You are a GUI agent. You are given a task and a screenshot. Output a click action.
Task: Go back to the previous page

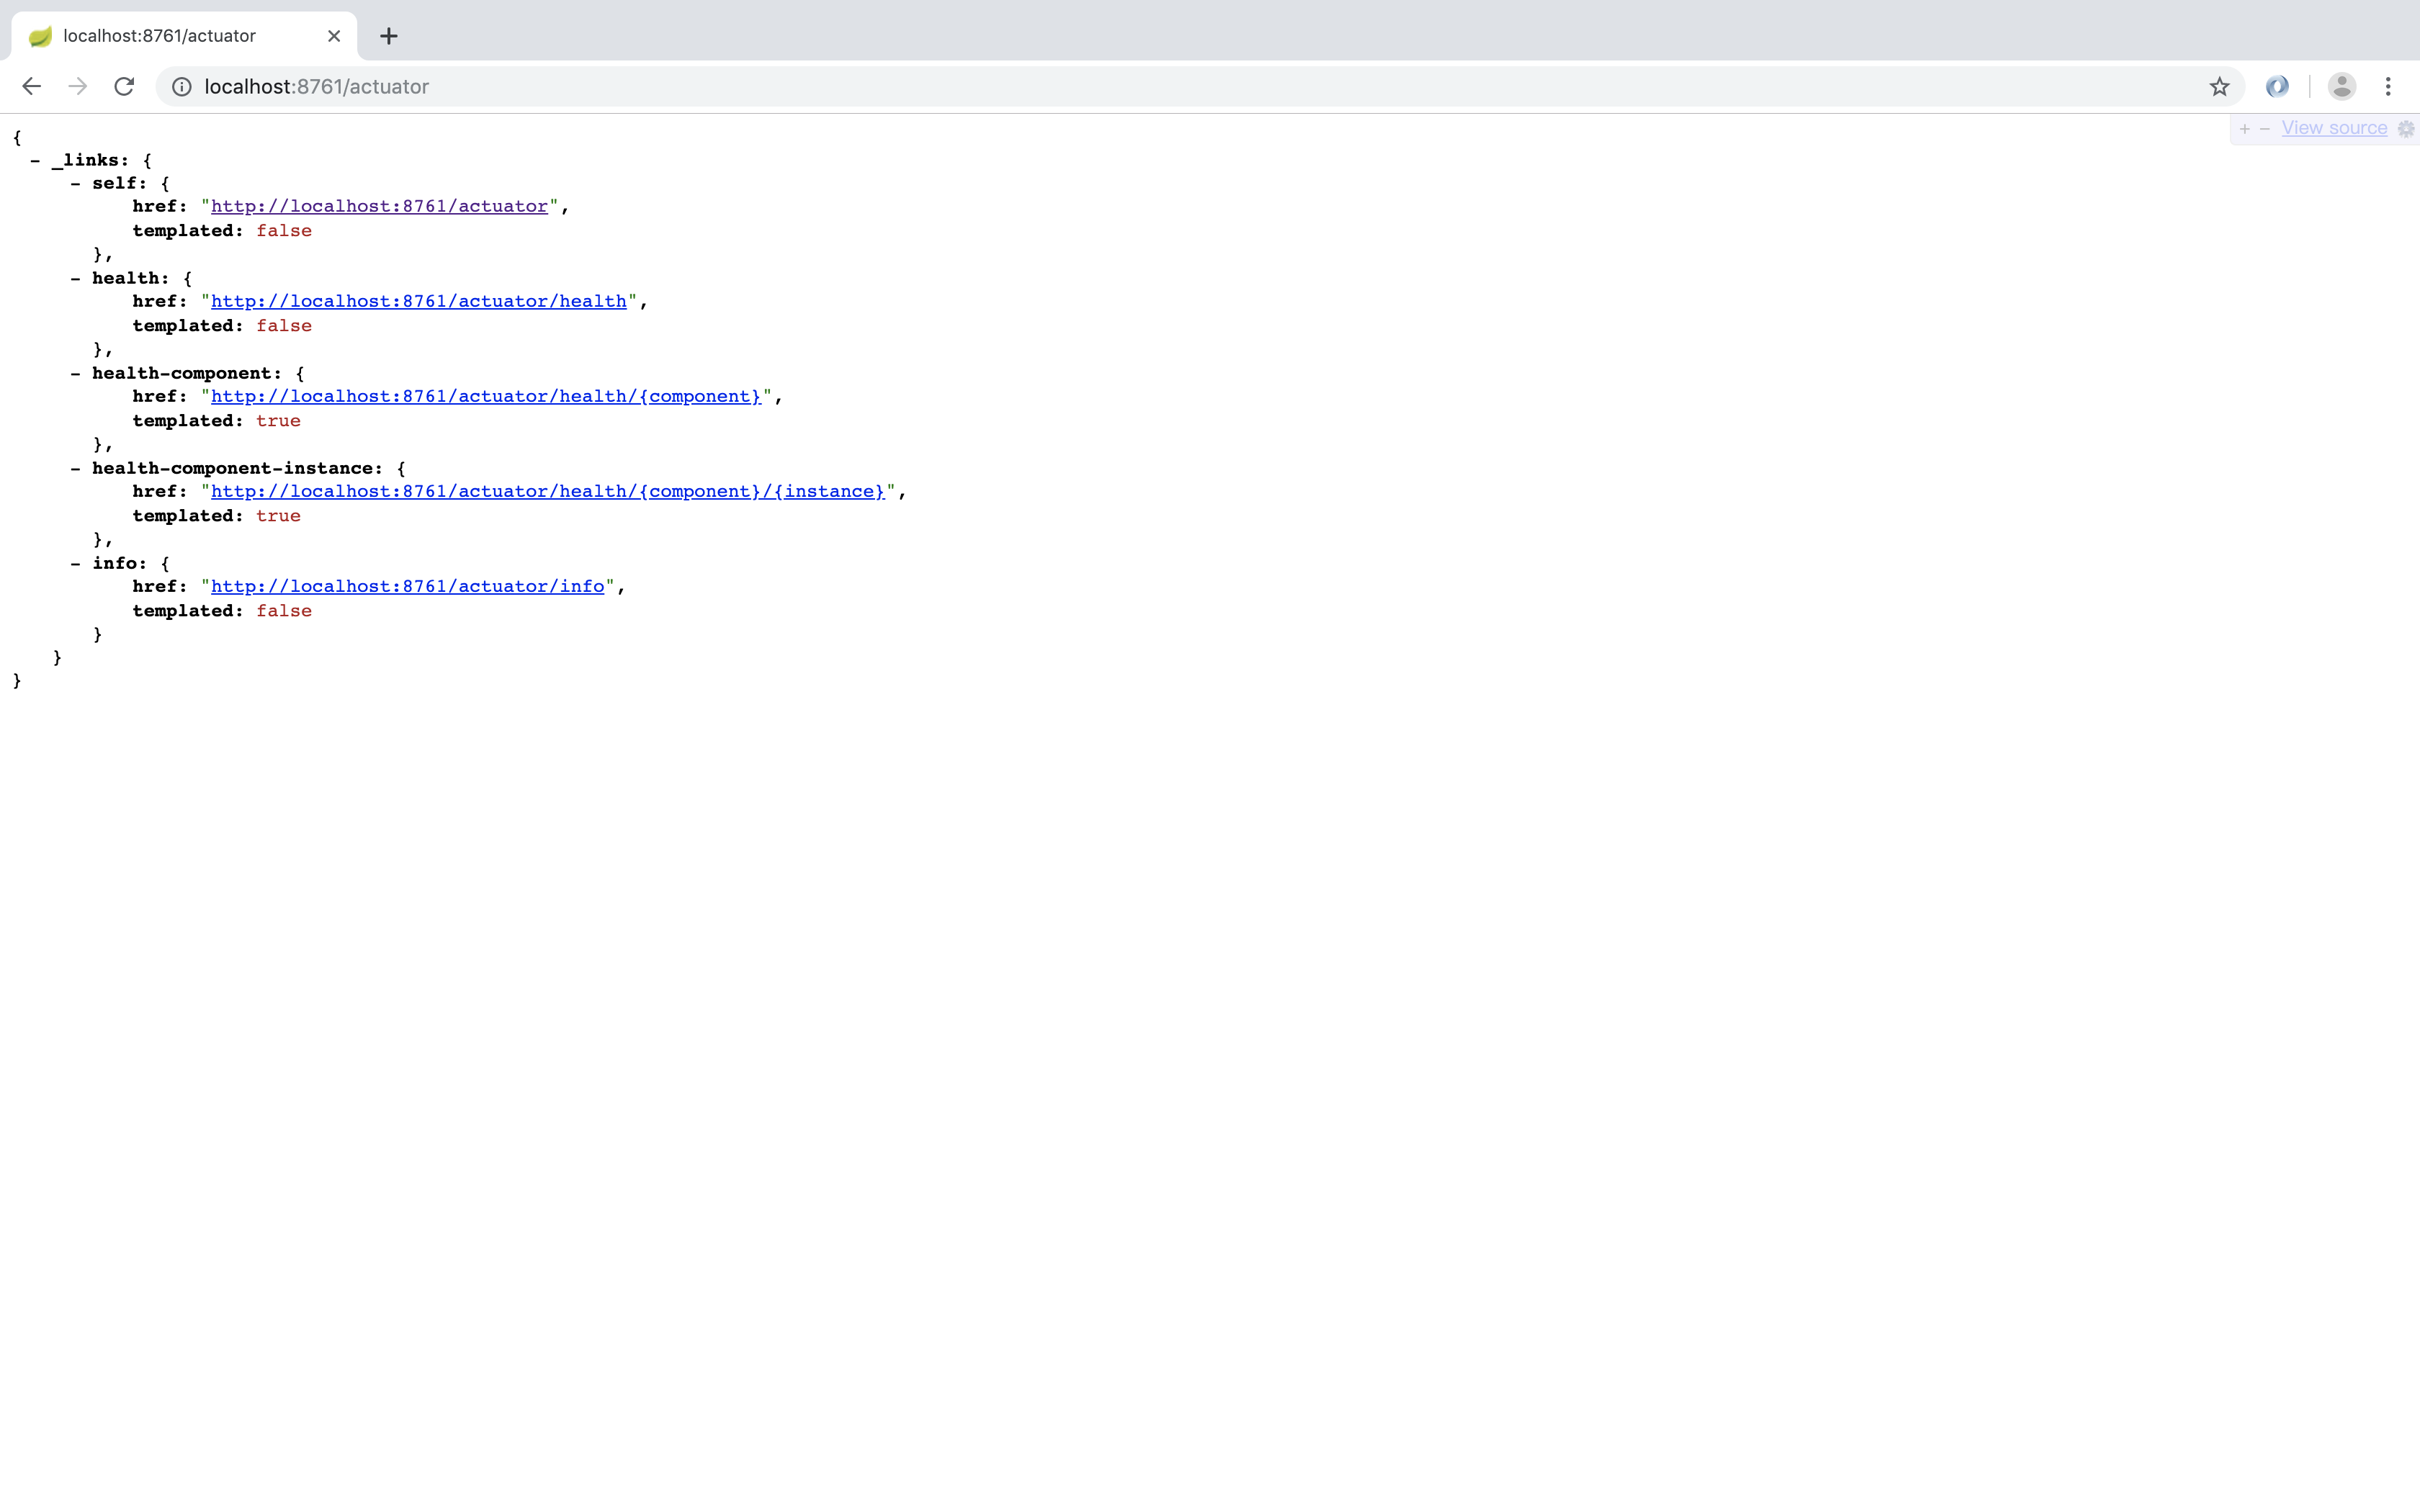coord(31,87)
